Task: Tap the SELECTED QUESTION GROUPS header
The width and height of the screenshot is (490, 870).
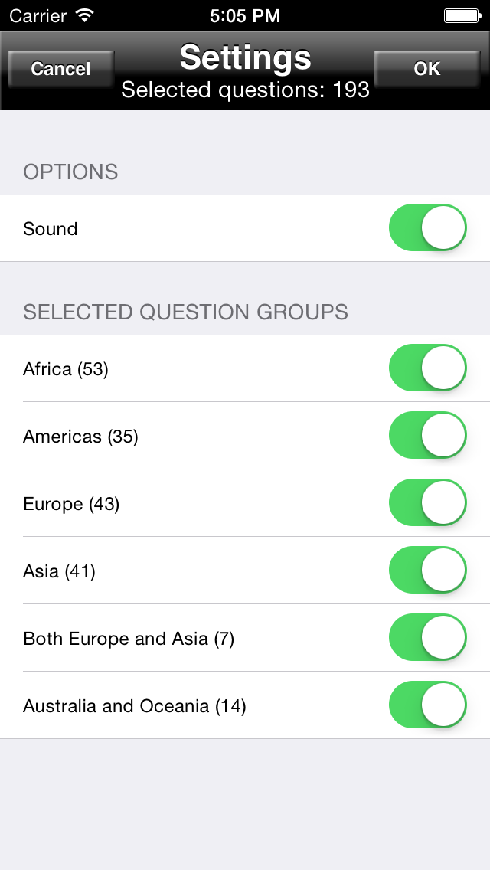Action: tap(185, 312)
